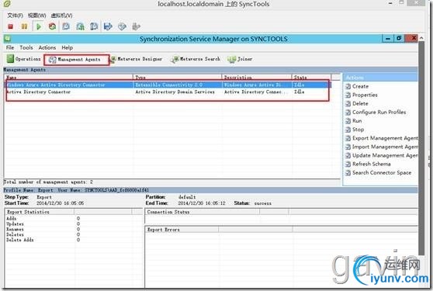Sort by the State column header
433x291 pixels.
pos(311,78)
